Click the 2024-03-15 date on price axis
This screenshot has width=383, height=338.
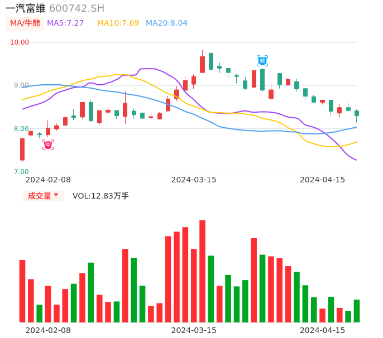(x=194, y=180)
